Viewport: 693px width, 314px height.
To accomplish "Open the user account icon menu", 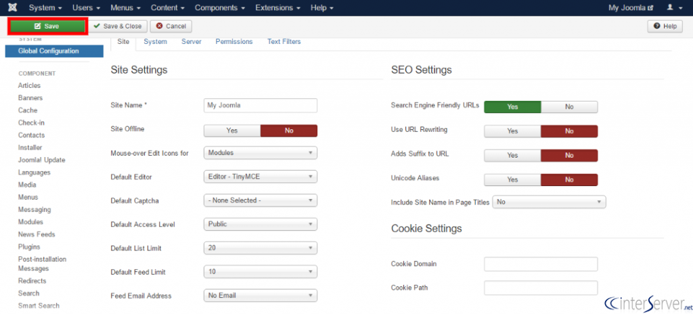I will 675,7.
